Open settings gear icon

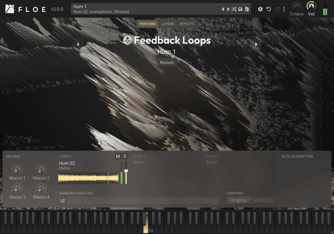[x=260, y=9]
